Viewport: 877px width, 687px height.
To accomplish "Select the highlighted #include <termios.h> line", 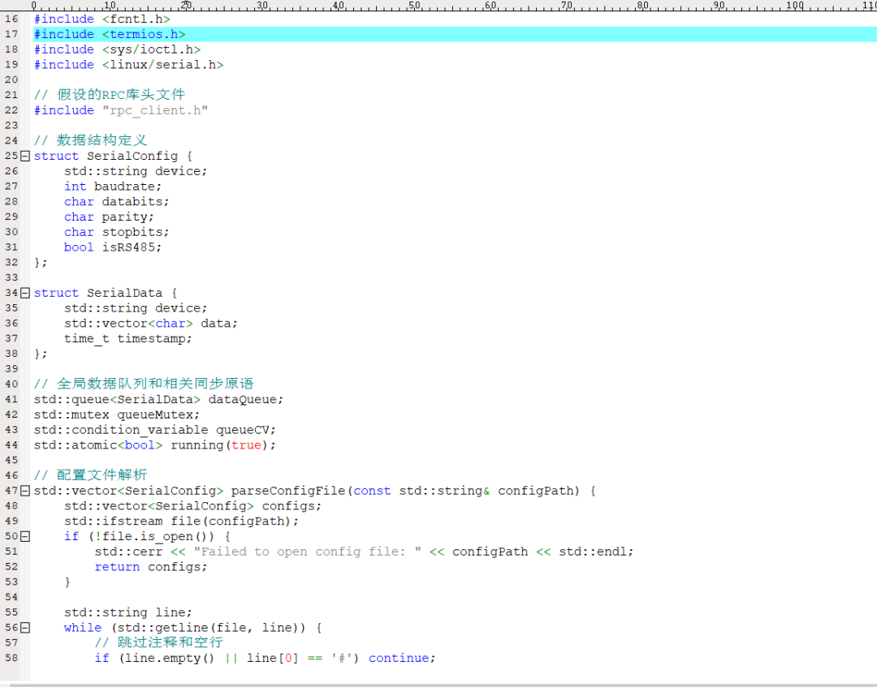I will 108,34.
